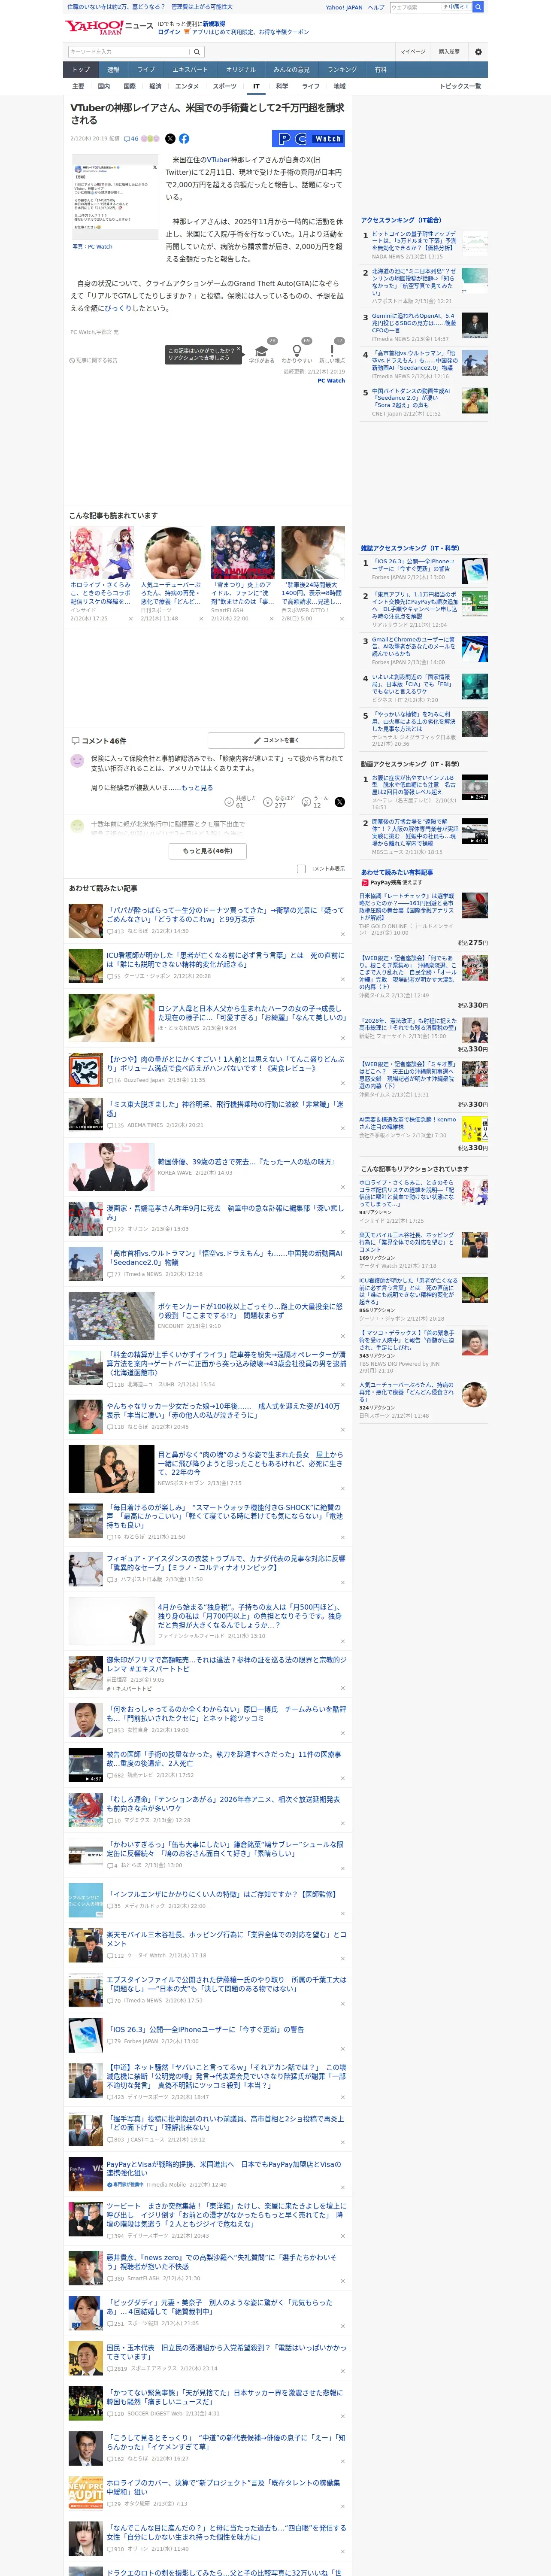This screenshot has width=551, height=2576.
Task: Toggle the コメント非表示 checkbox
Action: pos(301,869)
